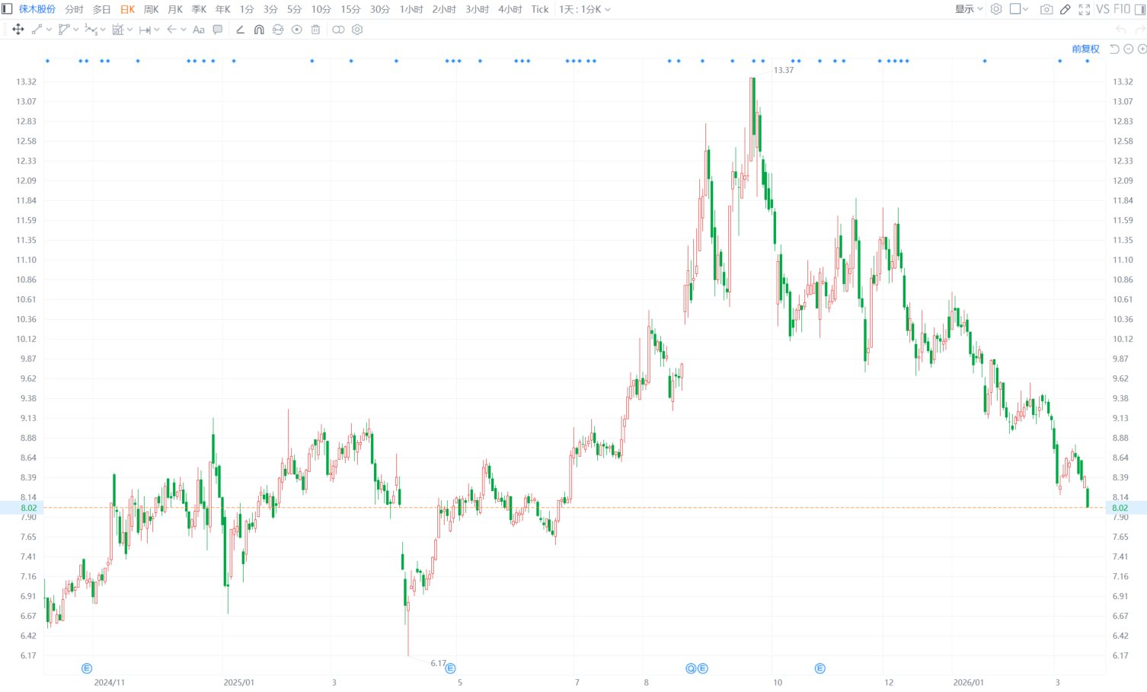The height and width of the screenshot is (692, 1147).
Task: Toggle drawing visibility with circle-dot icon
Action: [296, 30]
